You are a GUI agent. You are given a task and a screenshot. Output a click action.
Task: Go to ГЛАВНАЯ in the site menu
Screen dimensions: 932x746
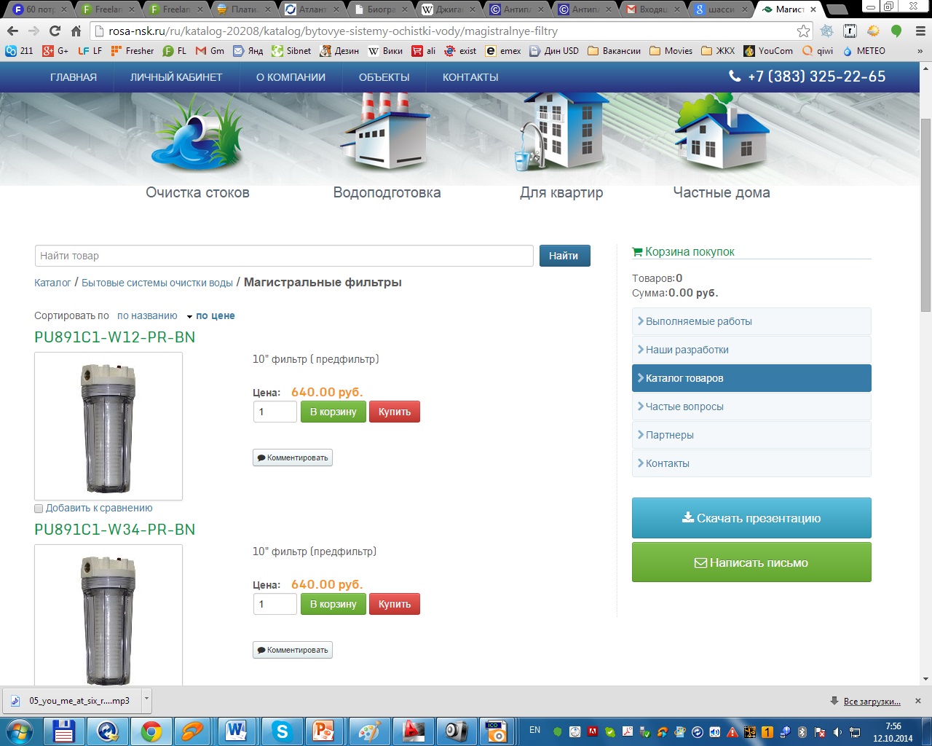point(74,77)
